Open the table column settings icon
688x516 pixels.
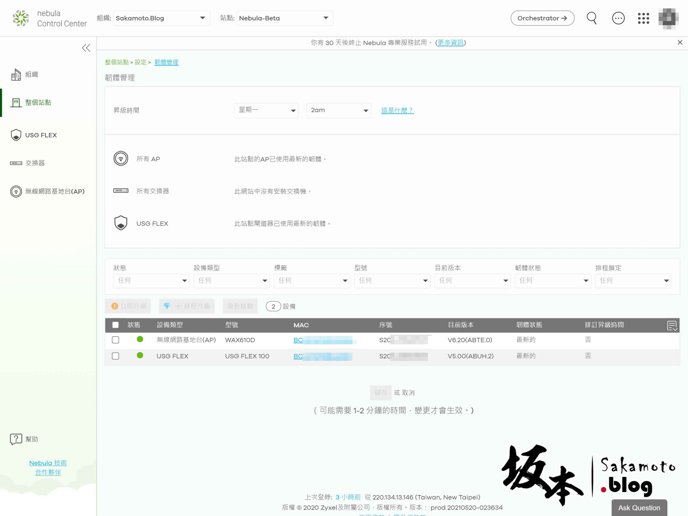point(672,326)
